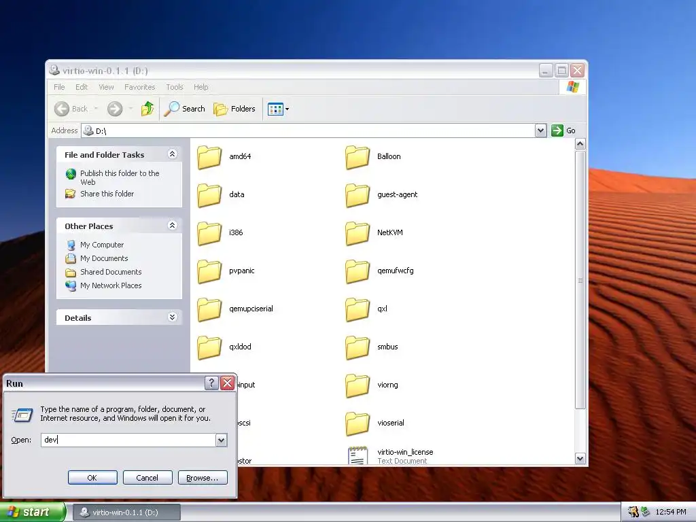The image size is (696, 522).
Task: Select the i386 folder icon
Action: pyautogui.click(x=209, y=234)
